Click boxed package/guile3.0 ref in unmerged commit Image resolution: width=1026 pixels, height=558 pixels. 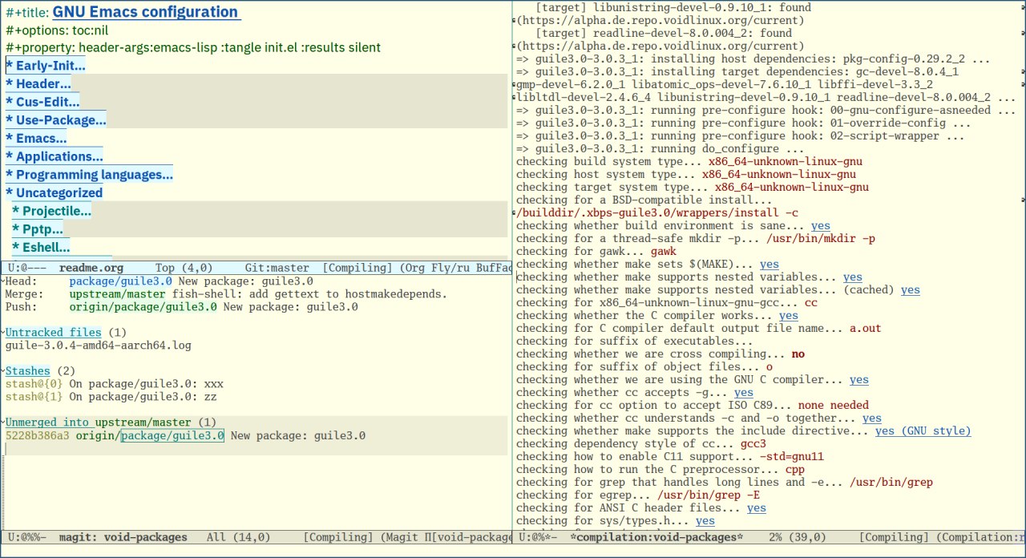(172, 436)
